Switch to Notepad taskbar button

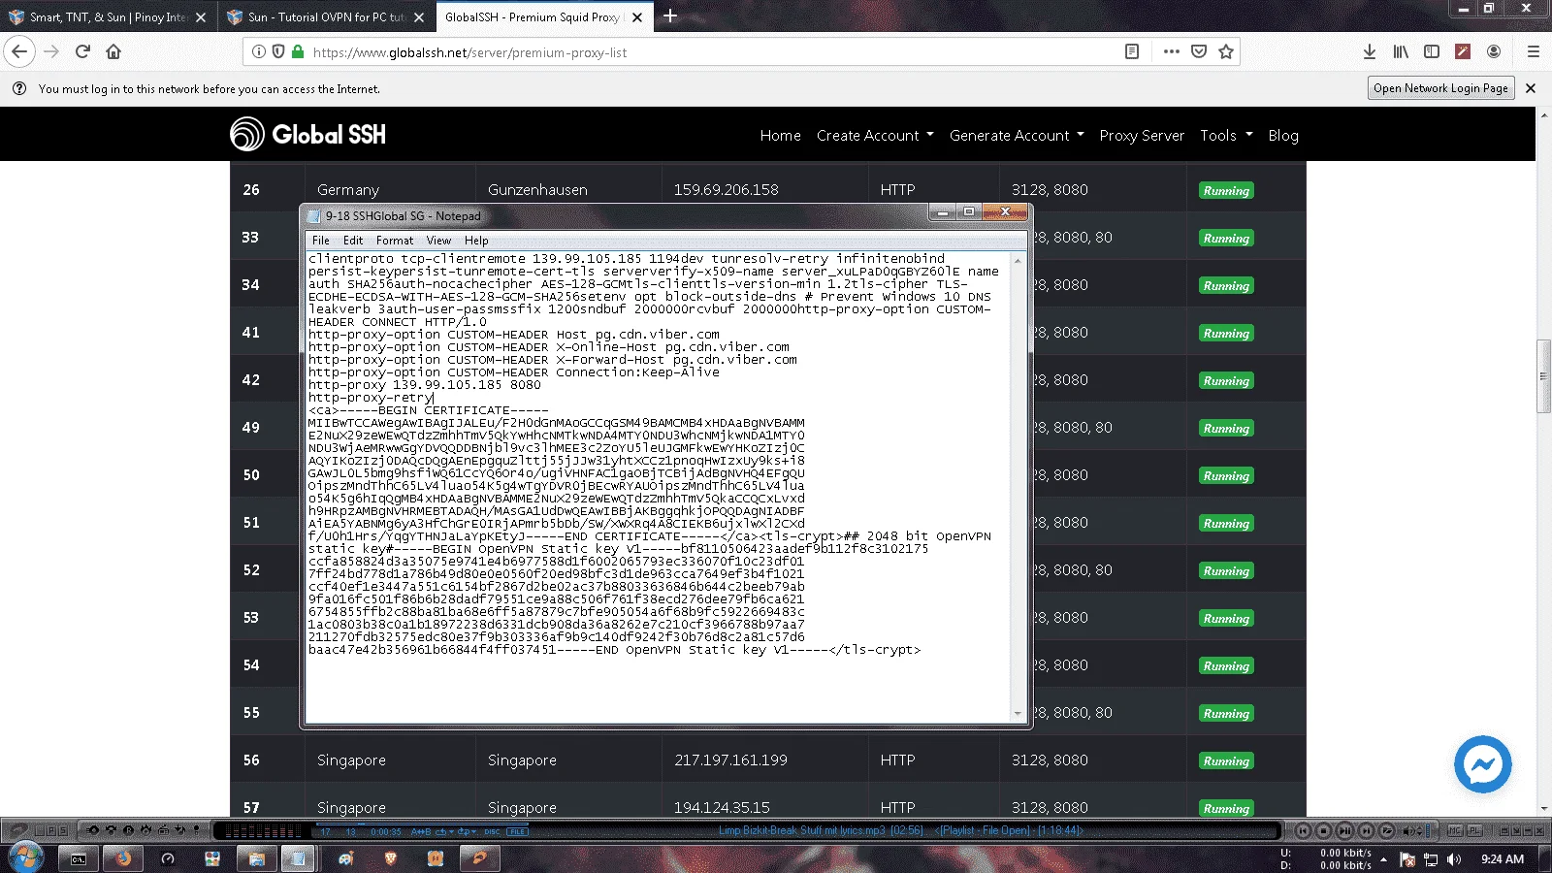299,858
